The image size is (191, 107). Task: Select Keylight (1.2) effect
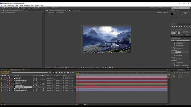point(179,49)
